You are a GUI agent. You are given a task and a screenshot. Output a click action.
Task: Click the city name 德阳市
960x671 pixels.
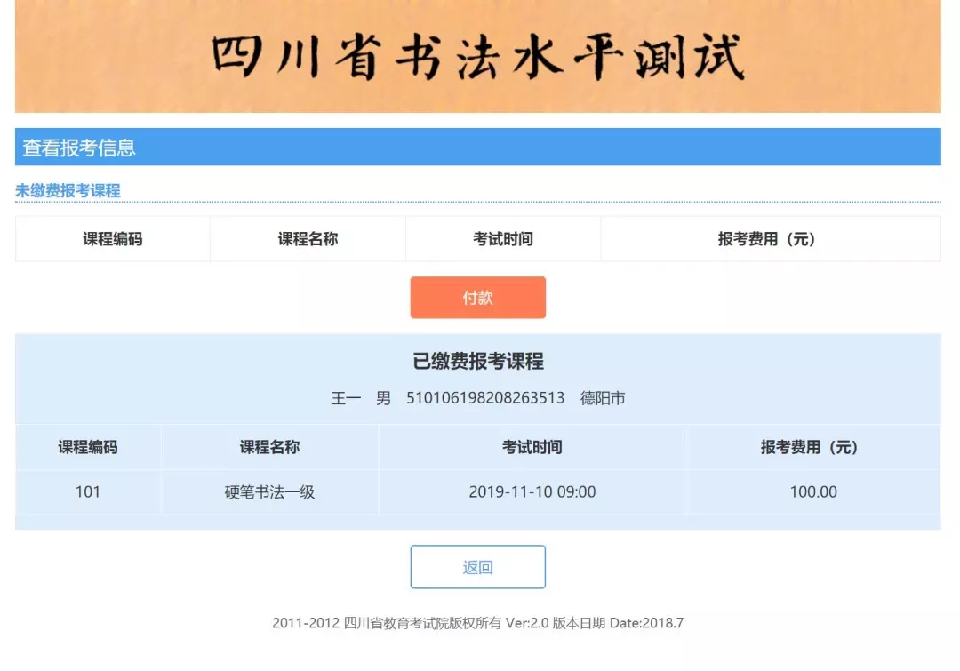tap(603, 398)
